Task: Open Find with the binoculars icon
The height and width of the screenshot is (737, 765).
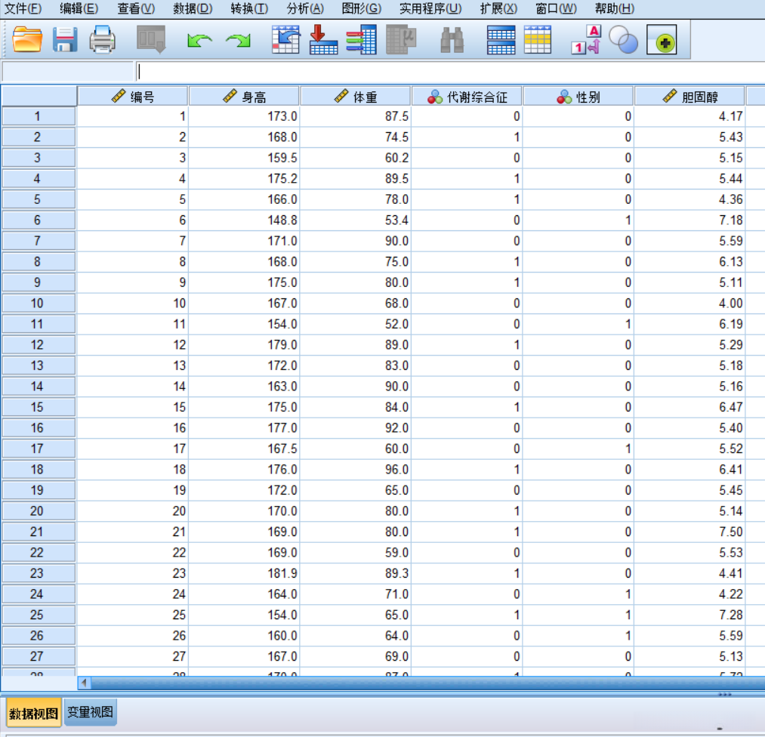Action: click(x=452, y=40)
